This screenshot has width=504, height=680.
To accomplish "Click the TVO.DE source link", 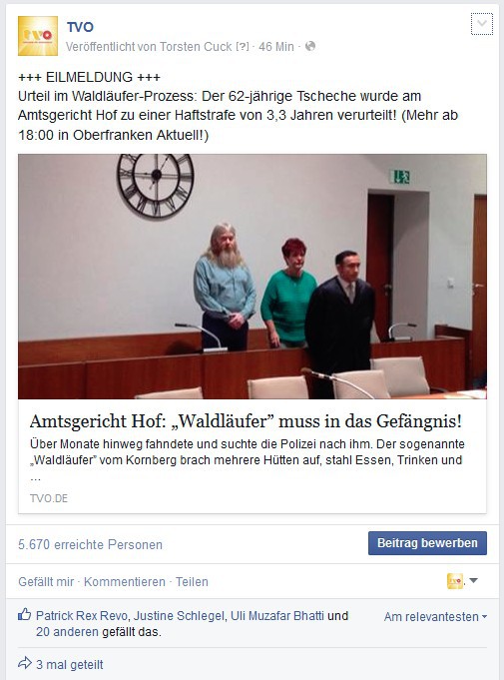I will (x=49, y=498).
